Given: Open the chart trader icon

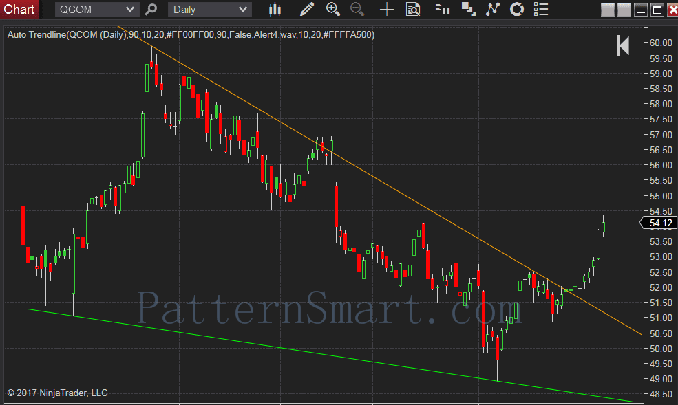Looking at the screenshot, I should tap(443, 9).
